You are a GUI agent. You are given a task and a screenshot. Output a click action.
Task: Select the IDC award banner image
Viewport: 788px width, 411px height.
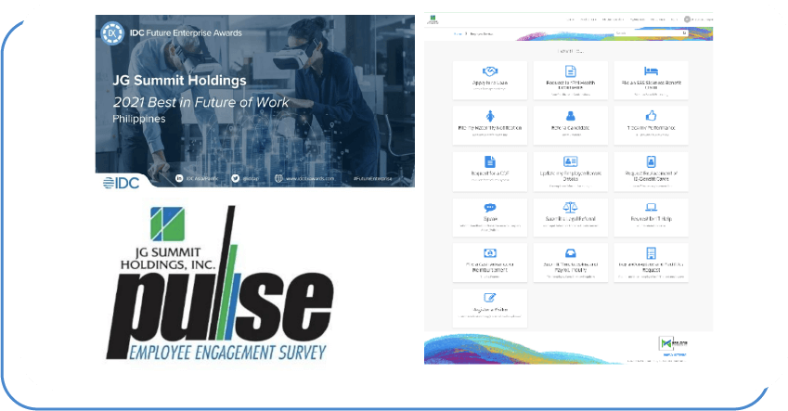tap(255, 101)
